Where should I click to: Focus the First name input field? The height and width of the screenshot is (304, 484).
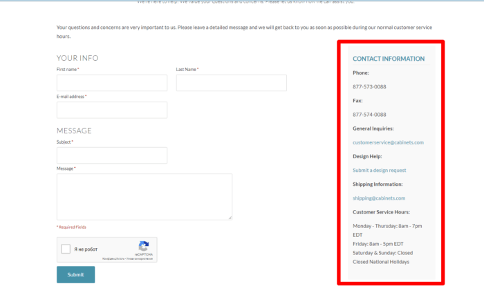tap(112, 83)
